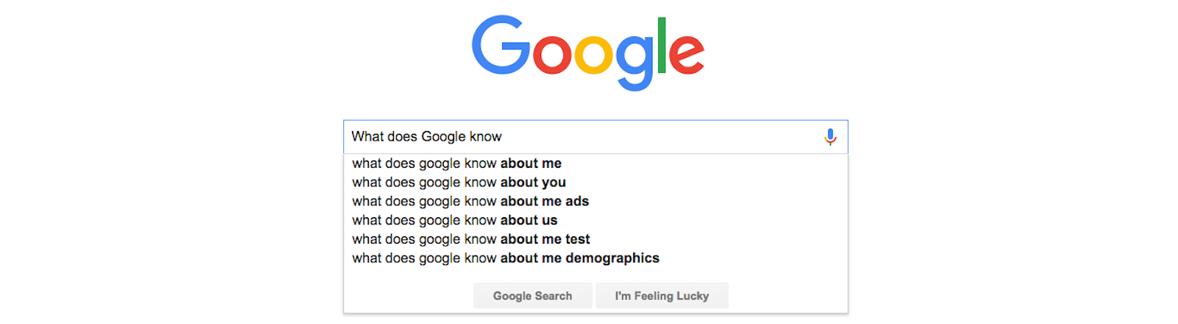Image resolution: width=1178 pixels, height=324 pixels.
Task: Select suggestion "what does google know about me"
Action: point(456,163)
